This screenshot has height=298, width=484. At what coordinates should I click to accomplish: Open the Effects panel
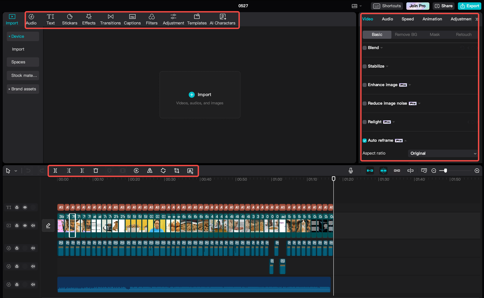(88, 19)
